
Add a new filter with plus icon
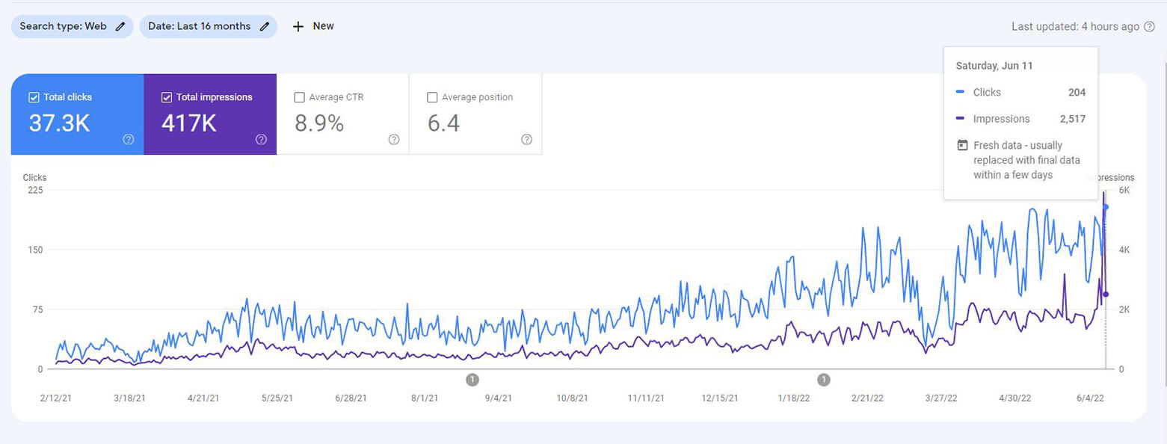tap(298, 26)
